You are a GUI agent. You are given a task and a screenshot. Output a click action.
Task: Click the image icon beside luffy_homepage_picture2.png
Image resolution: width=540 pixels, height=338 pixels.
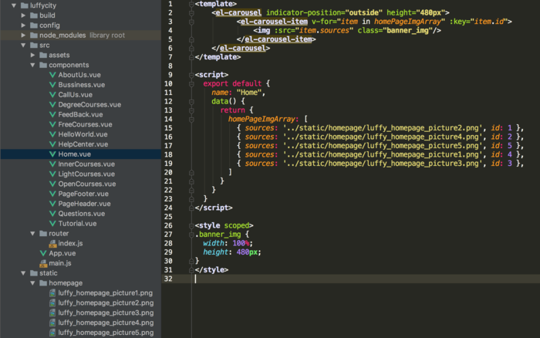pos(52,303)
